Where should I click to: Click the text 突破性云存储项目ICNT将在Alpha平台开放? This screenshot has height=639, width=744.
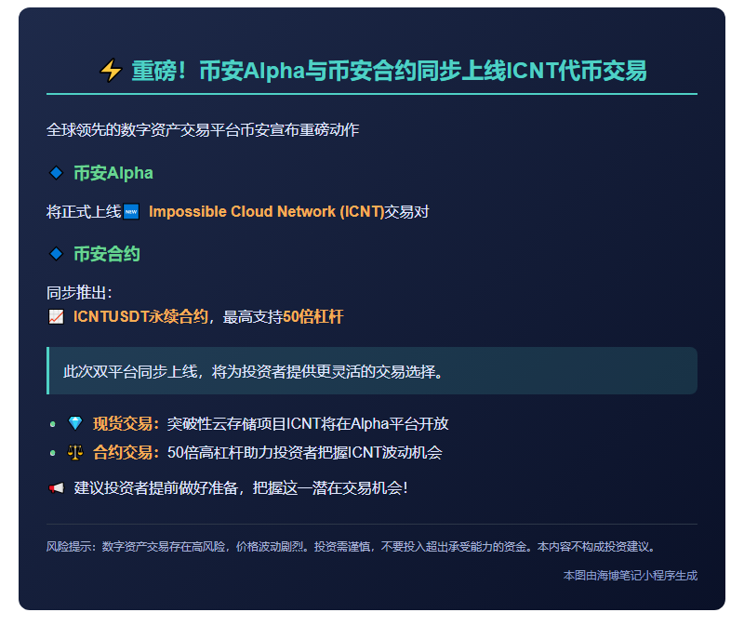(x=308, y=423)
